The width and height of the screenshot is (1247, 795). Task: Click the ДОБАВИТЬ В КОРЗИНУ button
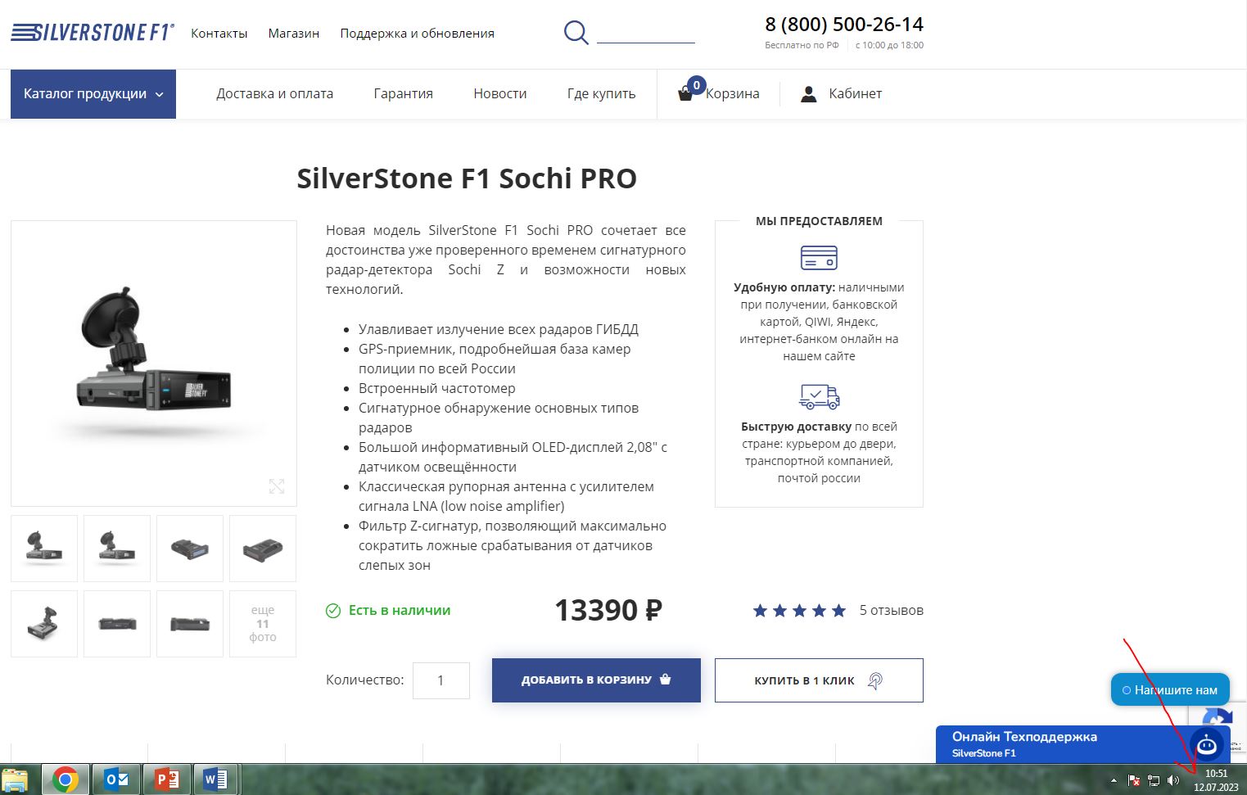(x=596, y=680)
